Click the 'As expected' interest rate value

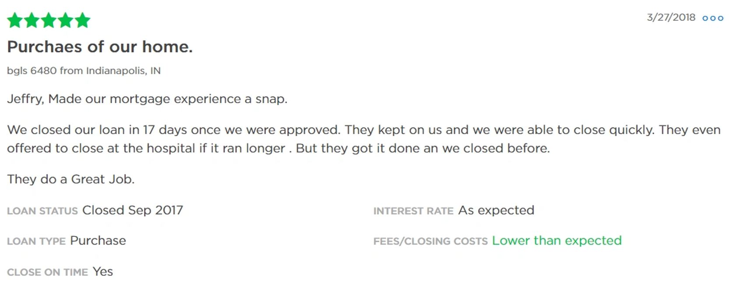(496, 210)
